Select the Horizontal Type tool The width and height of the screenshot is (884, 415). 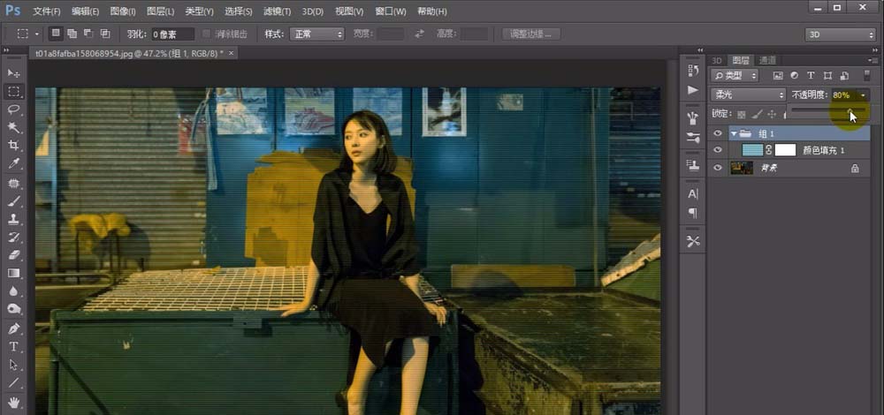pos(14,346)
